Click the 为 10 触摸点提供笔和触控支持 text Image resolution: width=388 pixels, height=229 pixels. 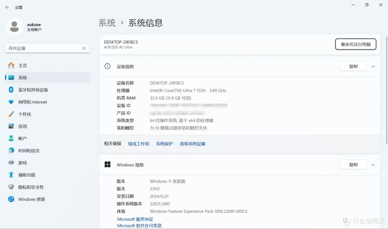(178, 128)
